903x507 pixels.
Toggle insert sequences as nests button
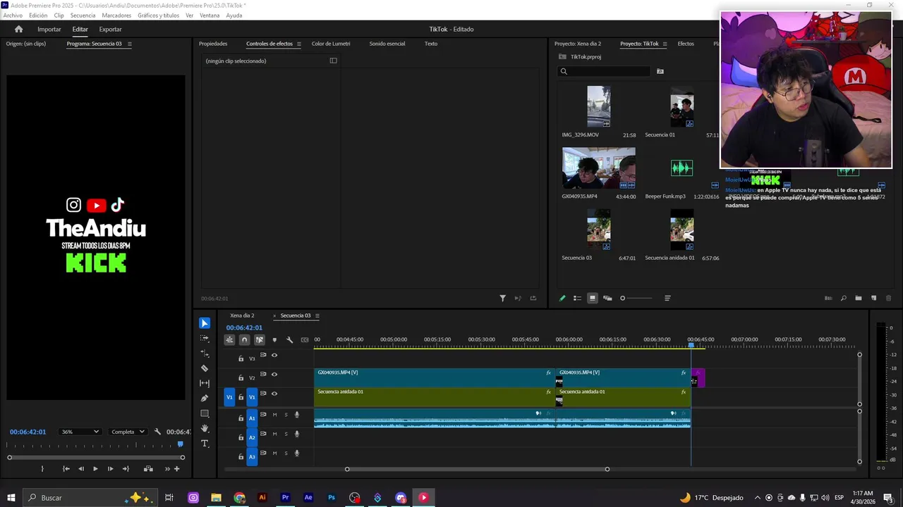point(229,339)
